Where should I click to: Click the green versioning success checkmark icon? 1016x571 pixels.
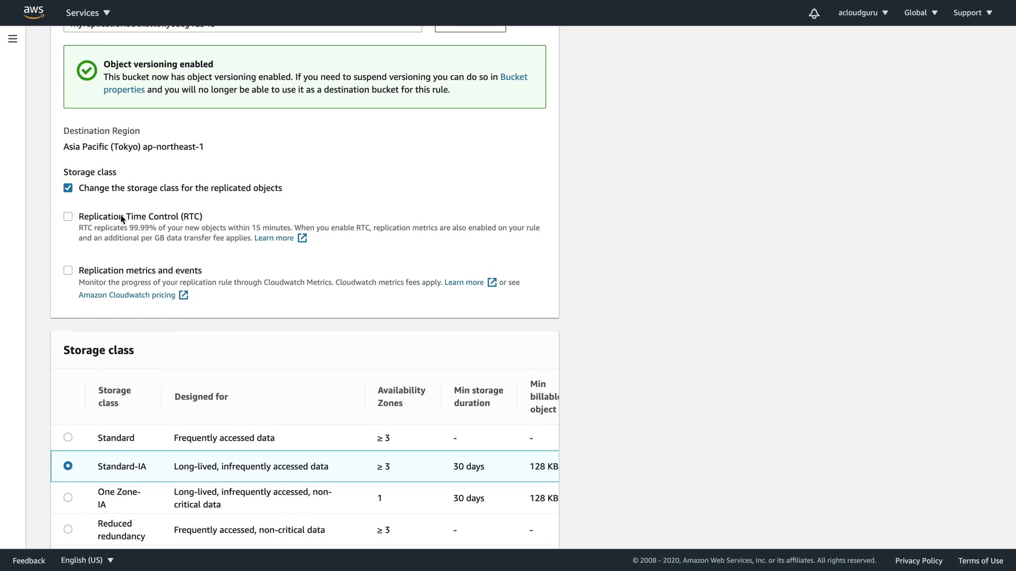[x=87, y=70]
